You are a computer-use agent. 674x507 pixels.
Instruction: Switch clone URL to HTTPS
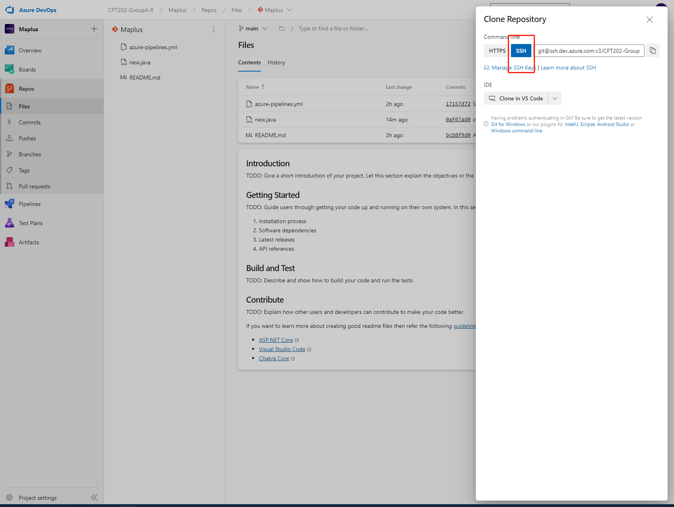[x=497, y=51]
